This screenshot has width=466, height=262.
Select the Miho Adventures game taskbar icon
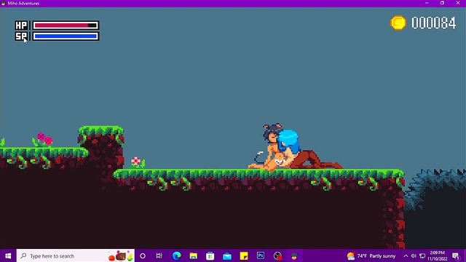point(294,255)
